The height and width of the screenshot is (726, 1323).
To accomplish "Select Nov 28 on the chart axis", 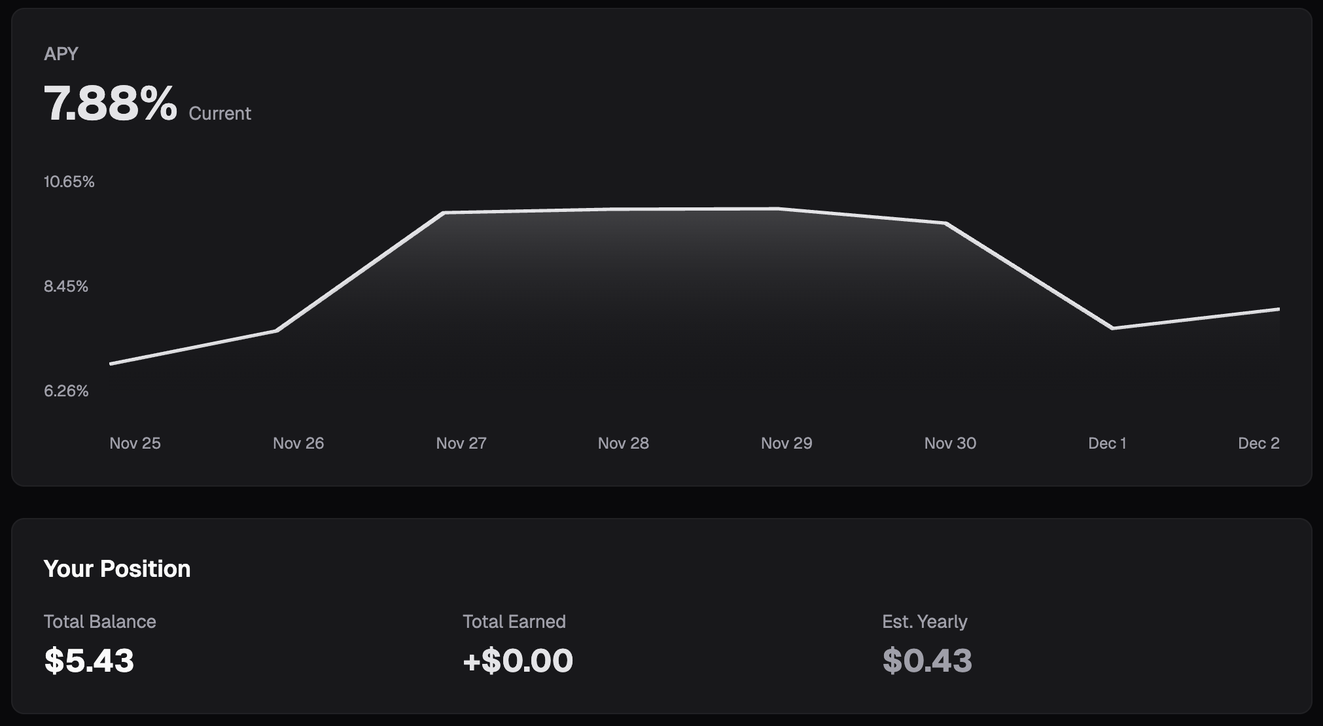I will click(624, 443).
